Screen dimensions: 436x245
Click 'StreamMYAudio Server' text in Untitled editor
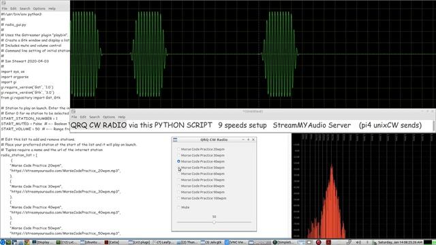pos(312,125)
